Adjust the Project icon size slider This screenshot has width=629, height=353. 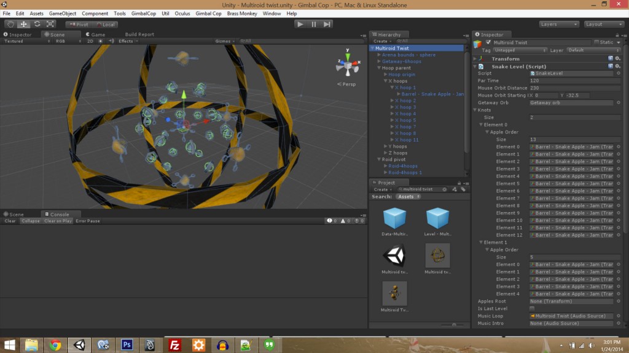coord(454,325)
